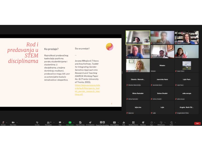
Task: Open Whiteboards
Action: 161,123
